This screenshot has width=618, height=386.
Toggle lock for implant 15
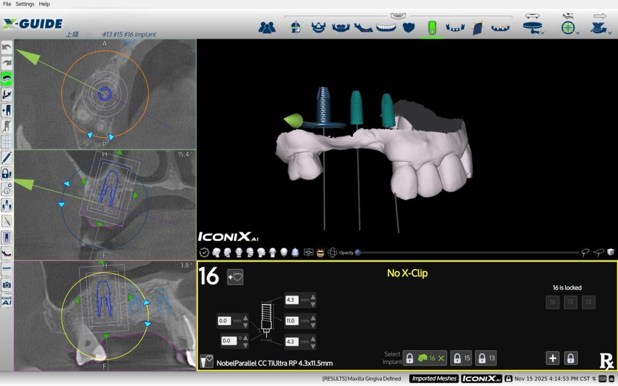(462, 358)
